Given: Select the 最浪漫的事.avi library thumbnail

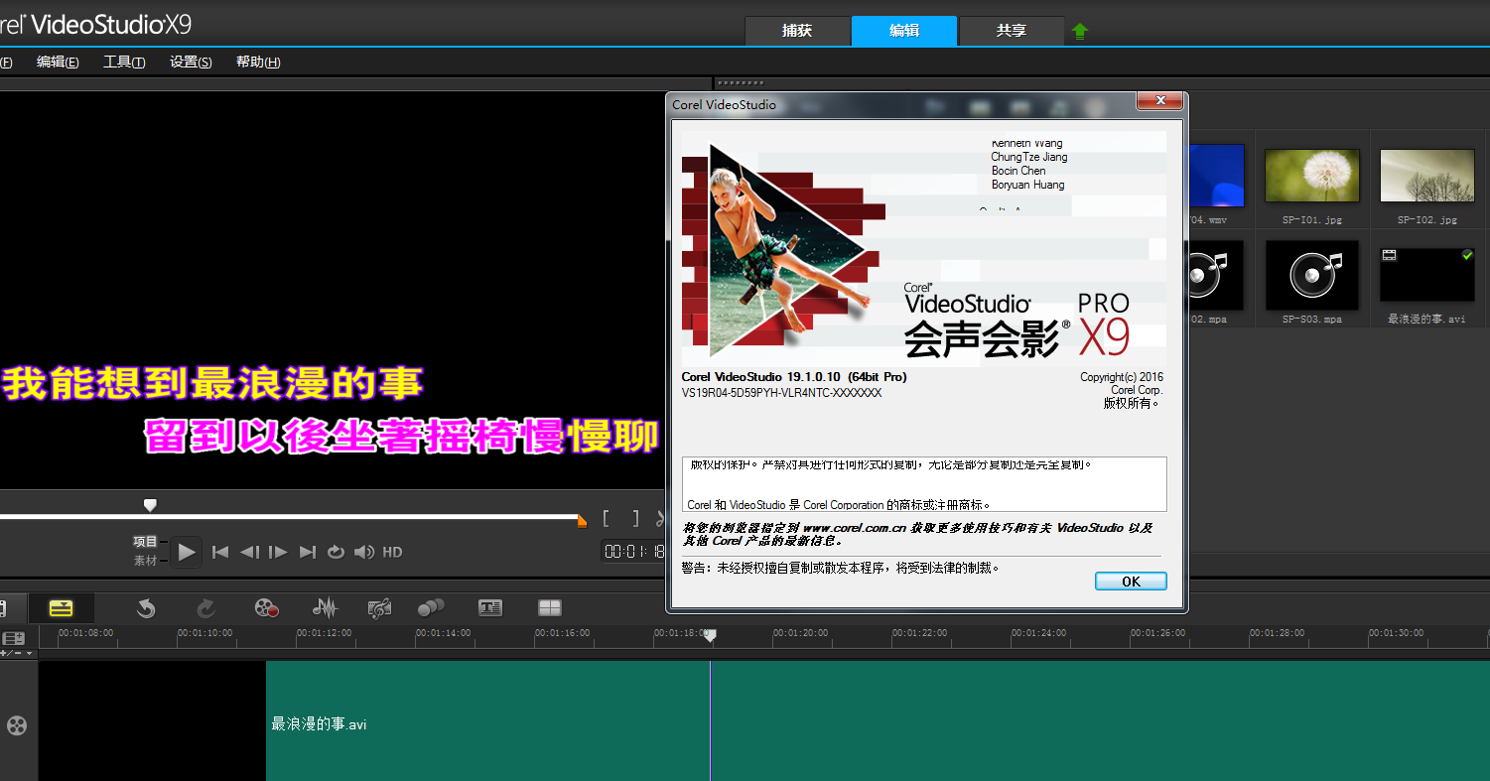Looking at the screenshot, I should coord(1427,274).
